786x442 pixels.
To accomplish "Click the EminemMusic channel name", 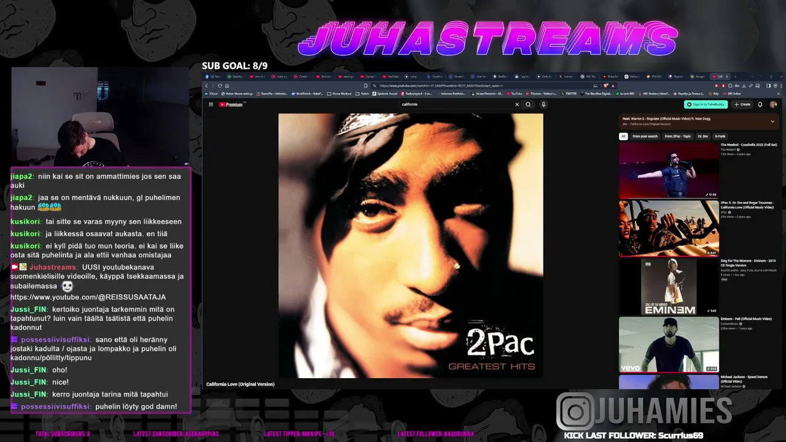I will pyautogui.click(x=730, y=324).
